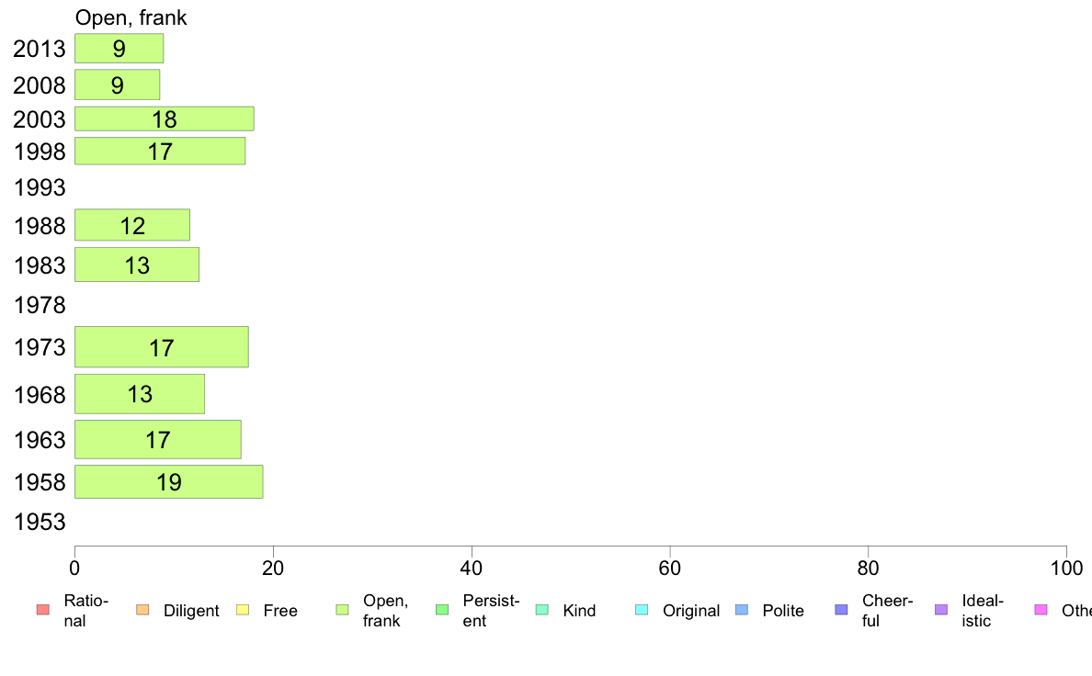
Task: Select the Open, frank legend swatch
Action: point(342,610)
